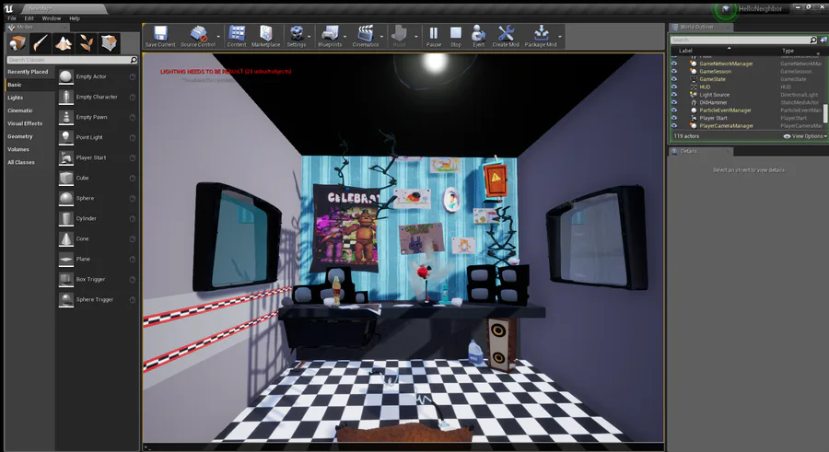Expand the Blueprints dropdown arrow
Viewport: 829px width, 452px height.
pyautogui.click(x=345, y=37)
